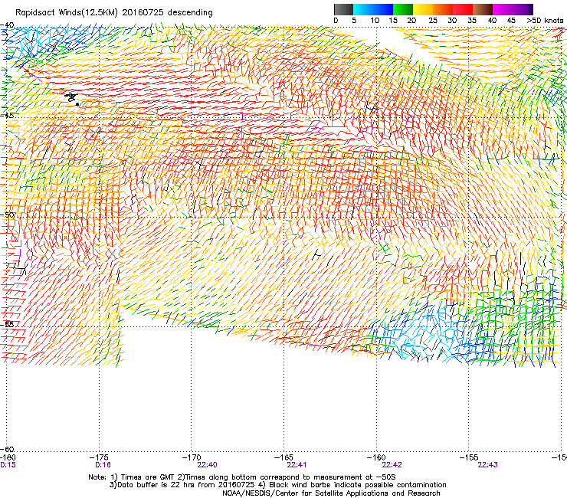
Task: Click the black island outline near -176, -44
Action: pyautogui.click(x=72, y=98)
